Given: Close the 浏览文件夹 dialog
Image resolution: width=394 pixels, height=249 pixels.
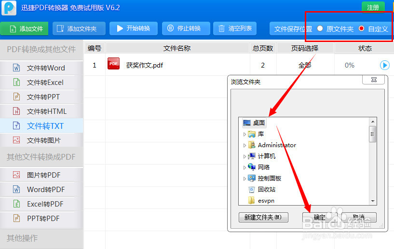Looking at the screenshot, I should [374, 80].
